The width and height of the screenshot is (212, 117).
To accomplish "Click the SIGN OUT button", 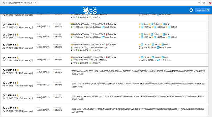I will pos(203,10).
